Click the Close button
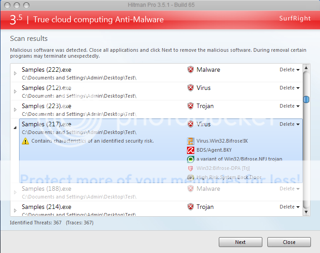Viewport: 320px width, 253px height. coord(289,242)
